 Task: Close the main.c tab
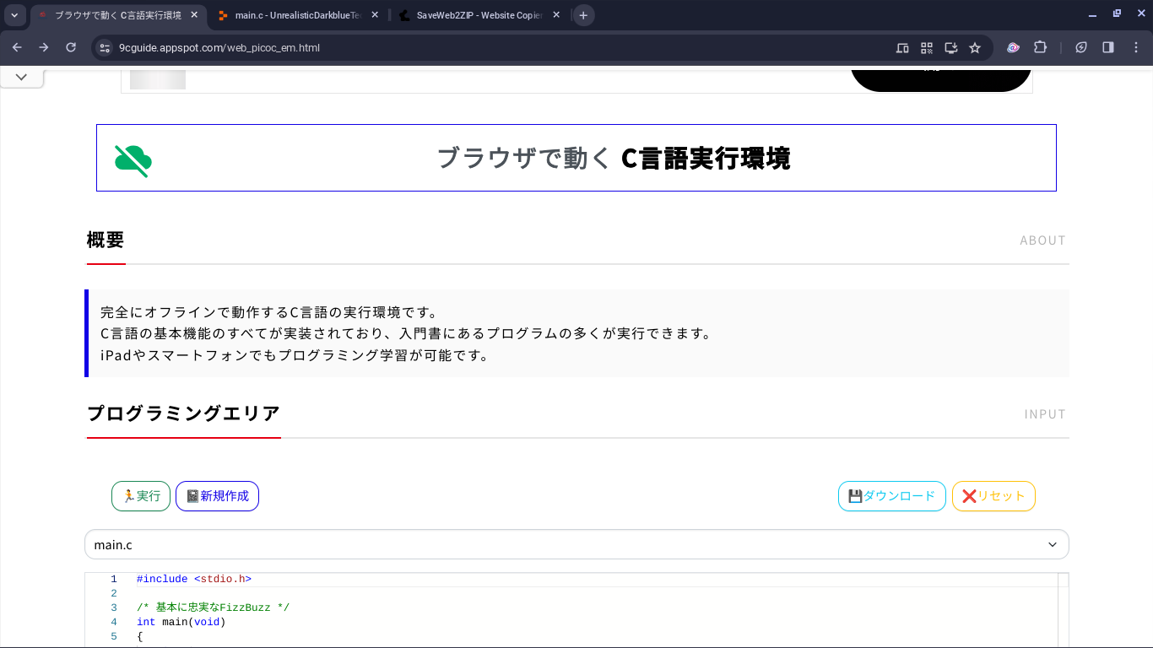[375, 15]
